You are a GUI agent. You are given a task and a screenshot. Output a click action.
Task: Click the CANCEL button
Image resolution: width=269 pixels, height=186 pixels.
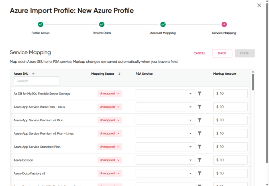200,53
